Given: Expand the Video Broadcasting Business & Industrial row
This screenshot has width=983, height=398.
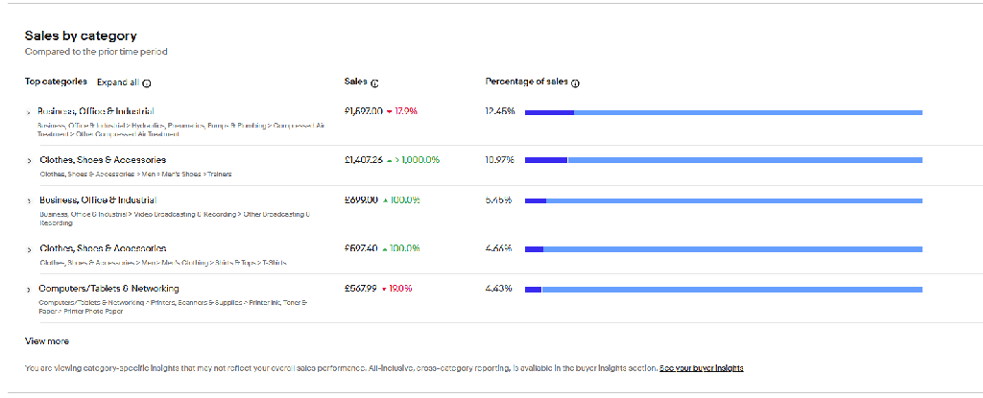Looking at the screenshot, I should point(29,200).
